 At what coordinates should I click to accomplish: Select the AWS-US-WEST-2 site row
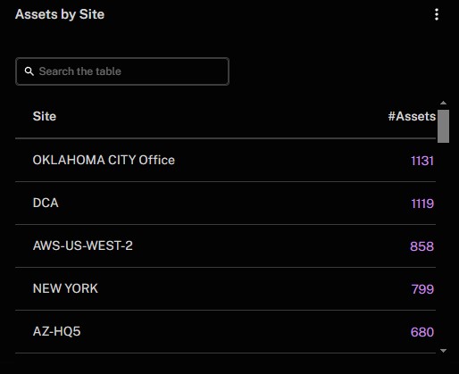[225, 245]
